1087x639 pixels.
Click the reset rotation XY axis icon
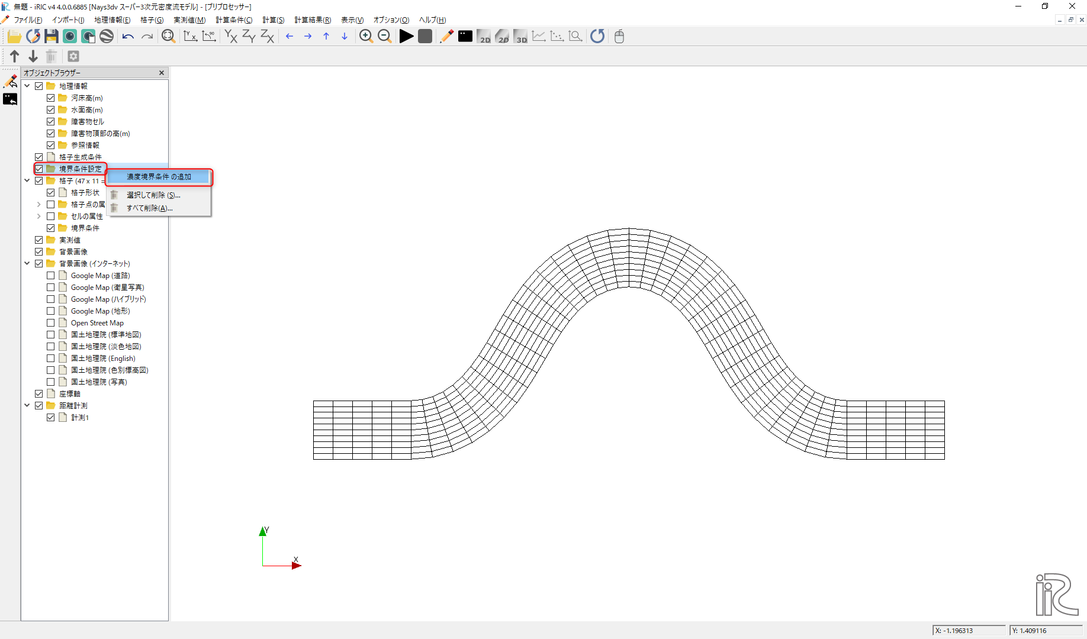(x=190, y=37)
